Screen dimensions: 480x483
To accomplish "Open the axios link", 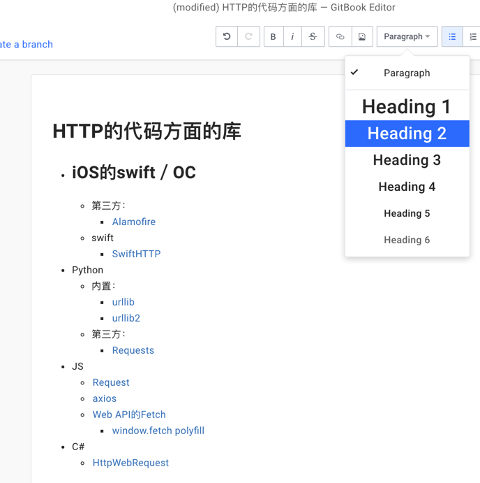I will (x=105, y=398).
